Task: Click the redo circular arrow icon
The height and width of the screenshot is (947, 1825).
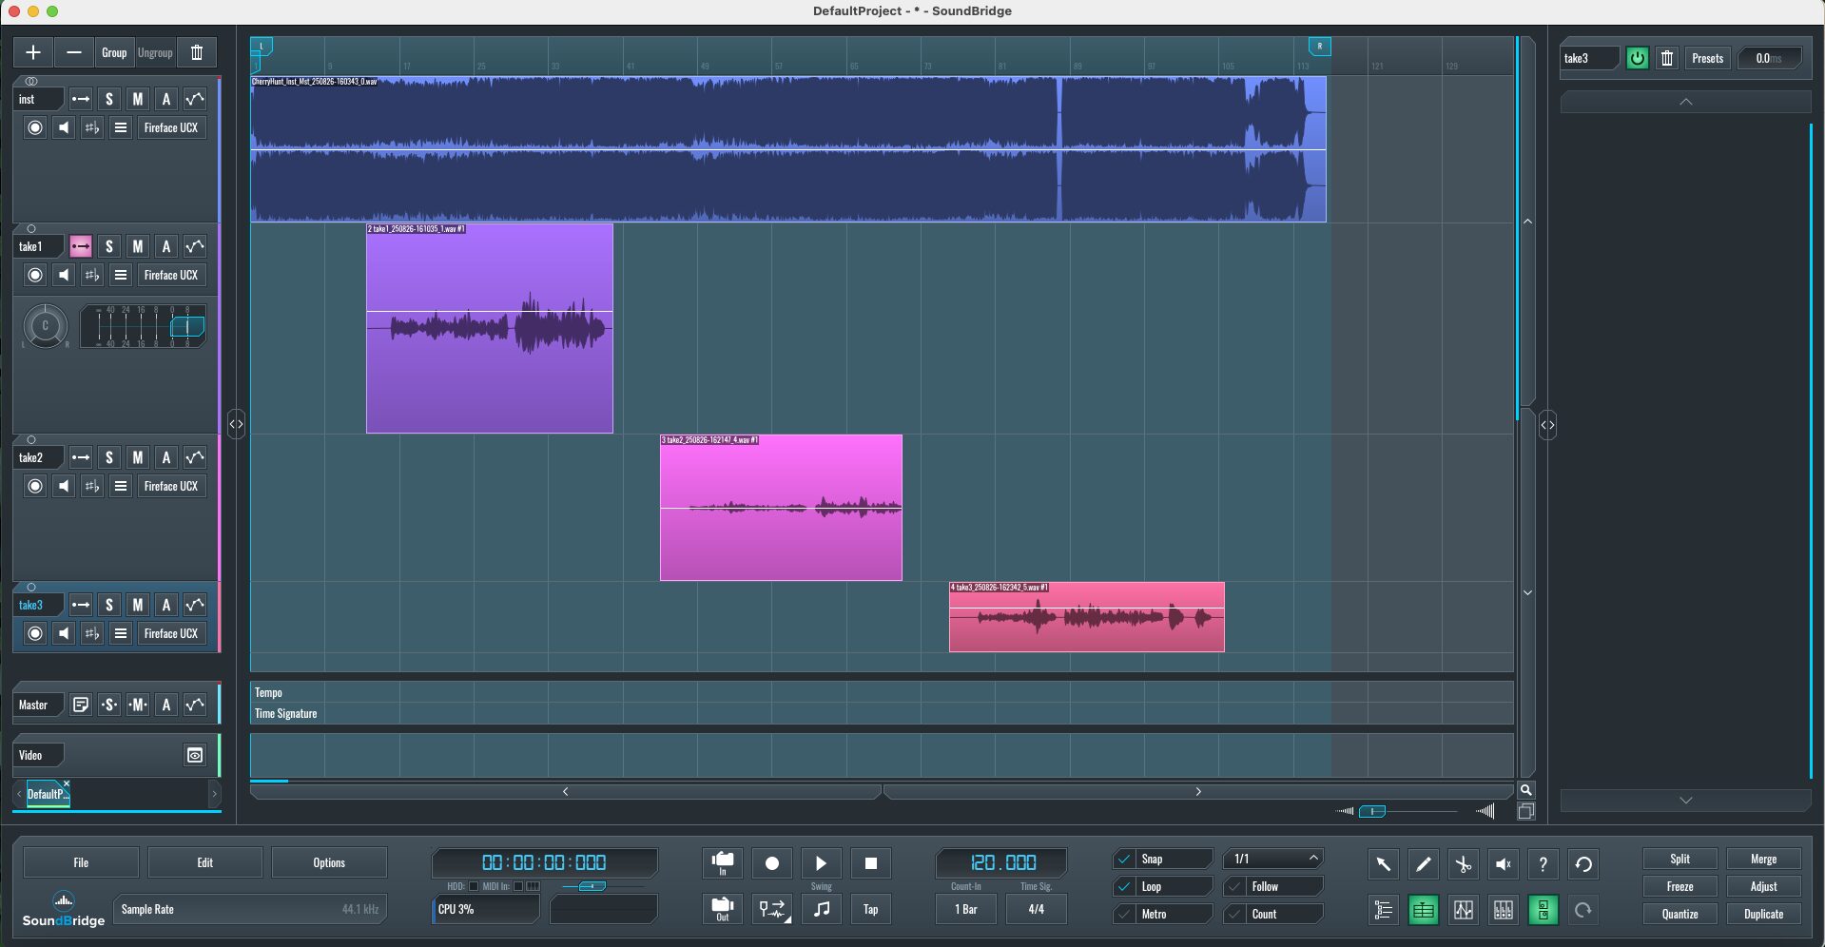Action: 1583,910
